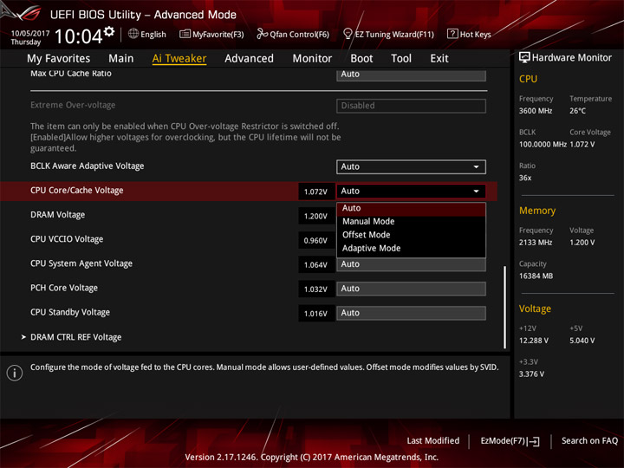Image resolution: width=624 pixels, height=468 pixels.
Task: Click the 3600 MHz CPU frequency value
Action: point(536,111)
